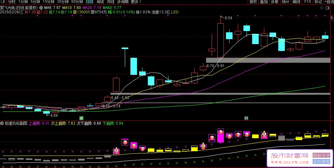This screenshot has width=334, height=168.
Task: Click the 次上趋势: 7.62 indicator value
Action: (x=63, y=123)
